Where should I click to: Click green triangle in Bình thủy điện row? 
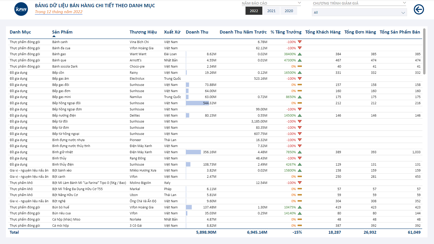(300, 164)
